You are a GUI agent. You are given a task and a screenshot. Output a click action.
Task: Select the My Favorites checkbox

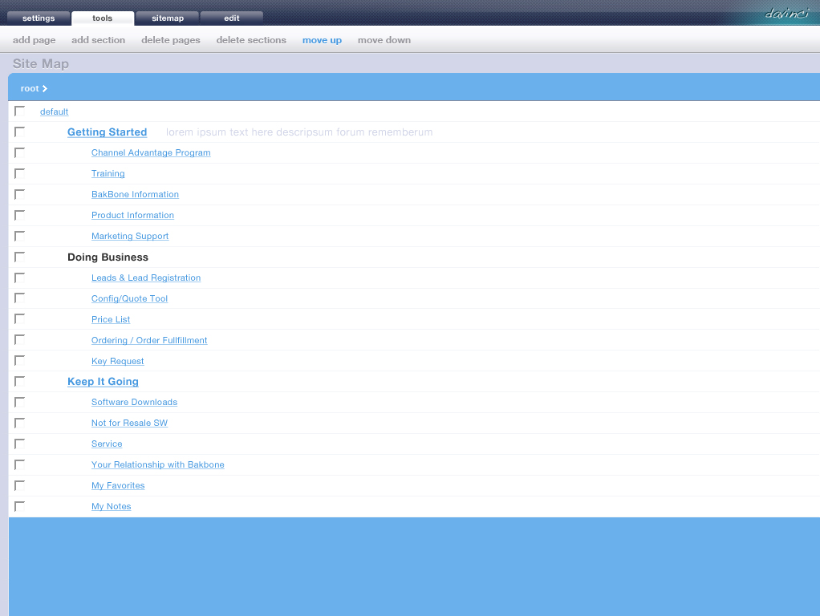click(x=19, y=485)
